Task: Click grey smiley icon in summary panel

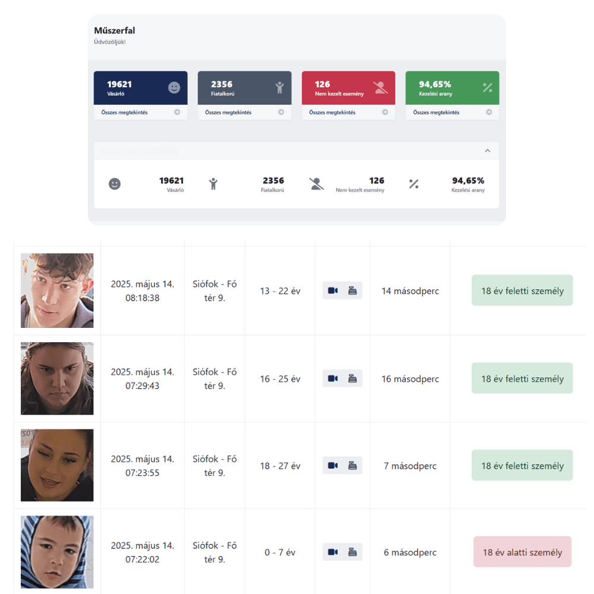Action: 115,184
